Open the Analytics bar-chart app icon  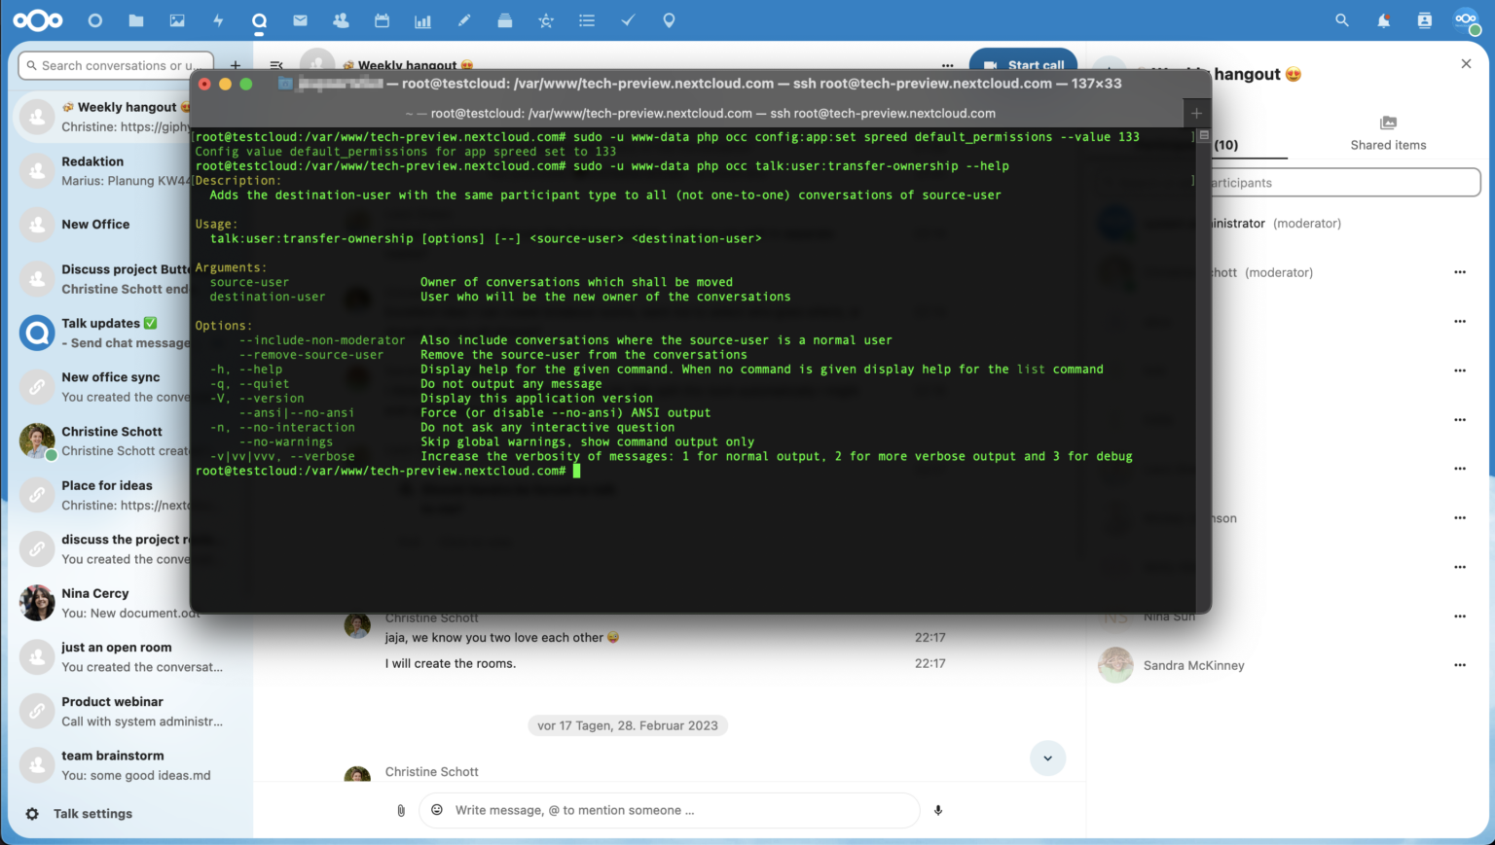click(422, 20)
